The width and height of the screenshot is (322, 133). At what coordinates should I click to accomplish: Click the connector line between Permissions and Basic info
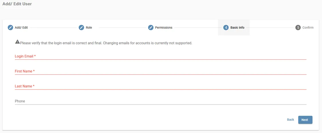click(x=197, y=28)
